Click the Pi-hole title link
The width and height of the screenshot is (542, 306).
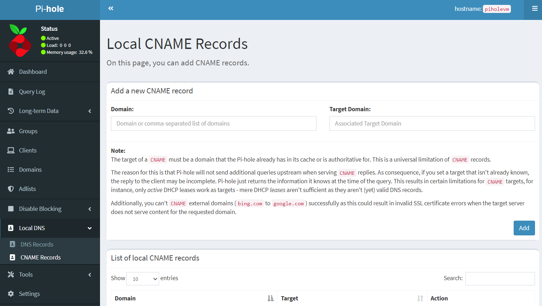point(50,9)
